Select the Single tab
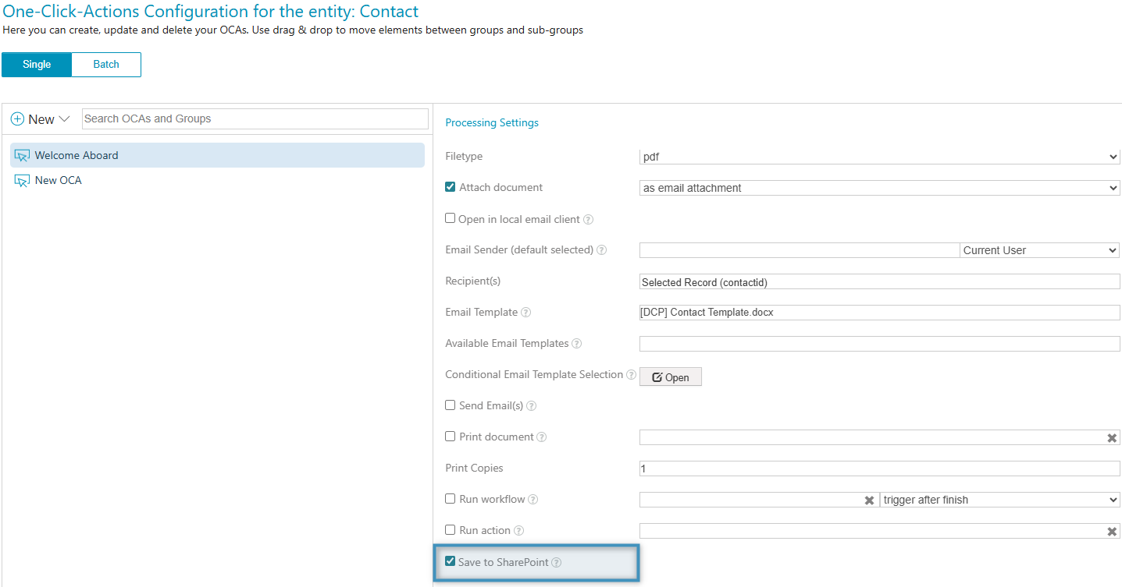Image resolution: width=1122 pixels, height=587 pixels. click(x=37, y=65)
